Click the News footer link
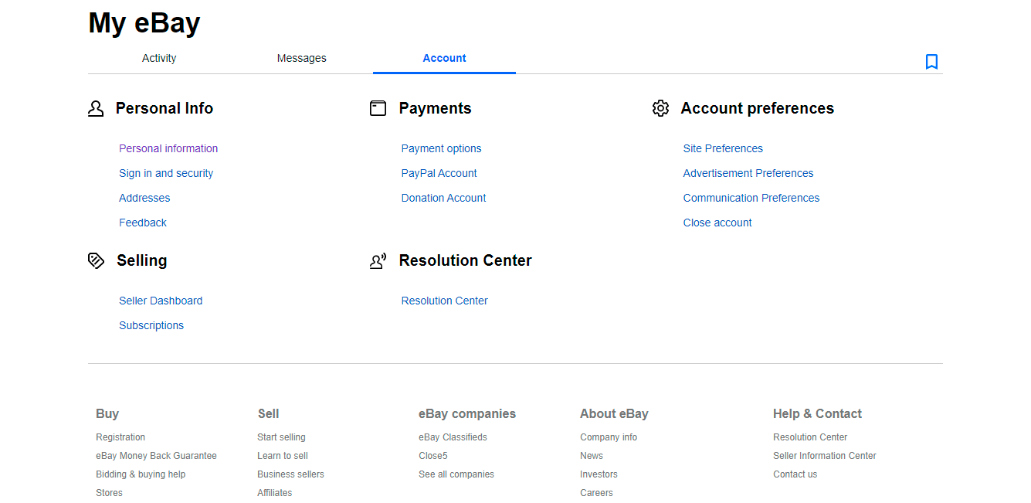This screenshot has width=1031, height=503. [x=592, y=456]
